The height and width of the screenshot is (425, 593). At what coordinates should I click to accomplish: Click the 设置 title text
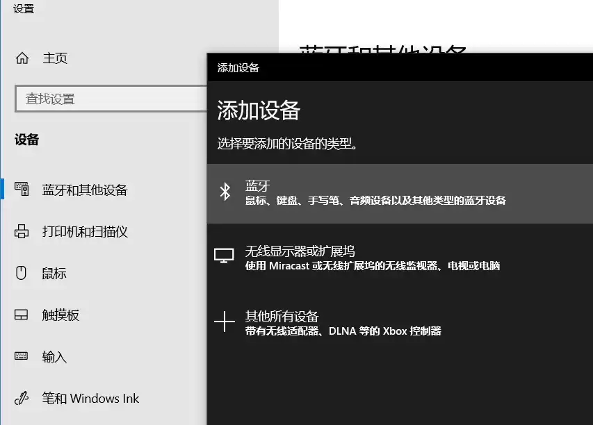point(22,10)
